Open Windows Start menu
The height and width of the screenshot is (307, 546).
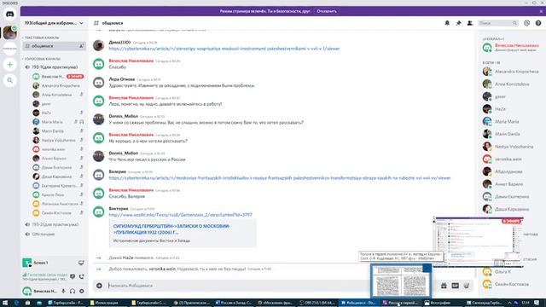point(5,303)
